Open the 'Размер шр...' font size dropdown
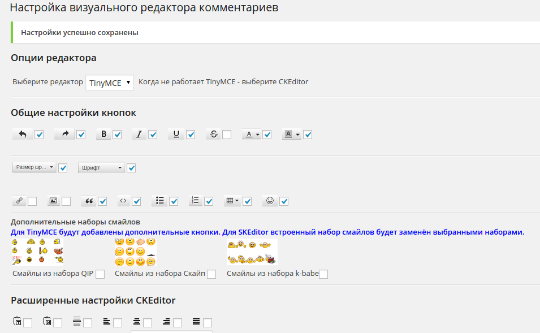540x333 pixels. pyautogui.click(x=34, y=168)
